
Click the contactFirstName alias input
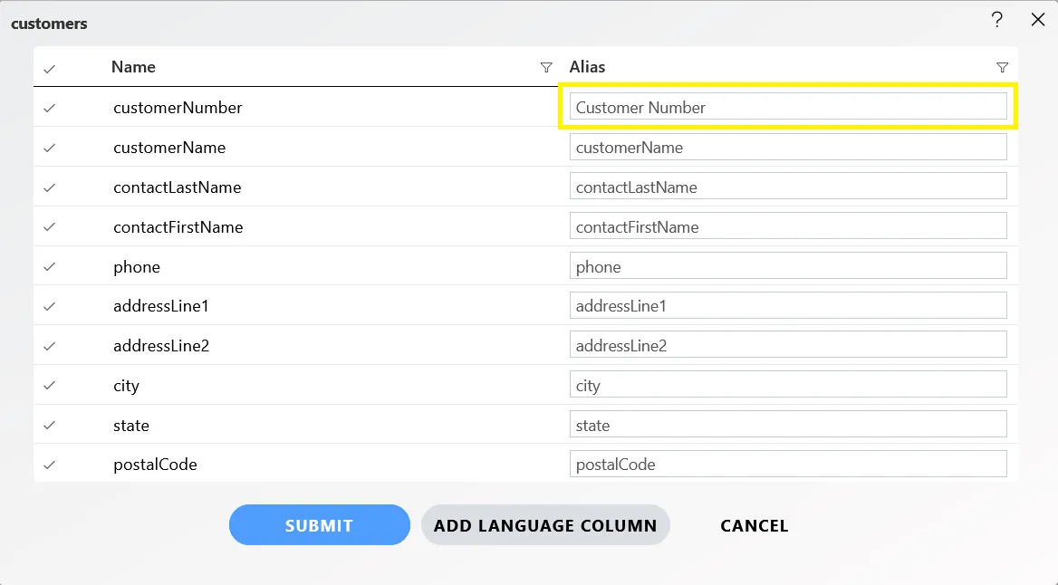[x=788, y=226]
